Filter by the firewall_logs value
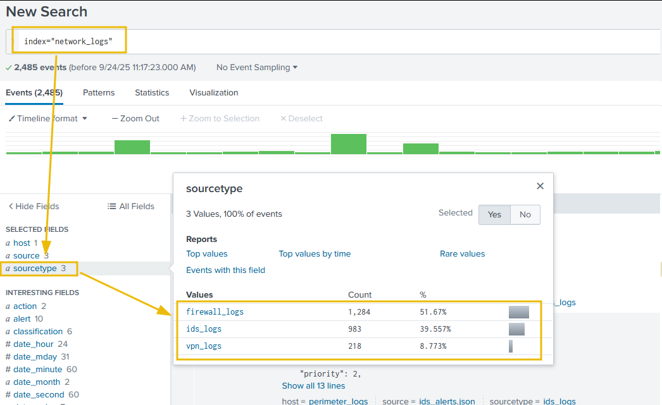This screenshot has width=662, height=405. pyautogui.click(x=215, y=312)
